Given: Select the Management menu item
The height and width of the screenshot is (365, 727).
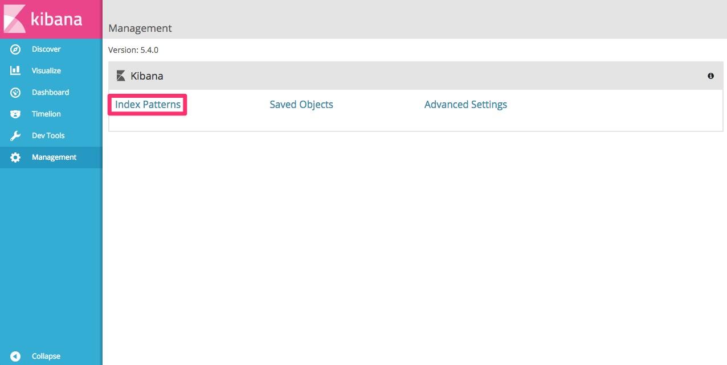Looking at the screenshot, I should 51,157.
